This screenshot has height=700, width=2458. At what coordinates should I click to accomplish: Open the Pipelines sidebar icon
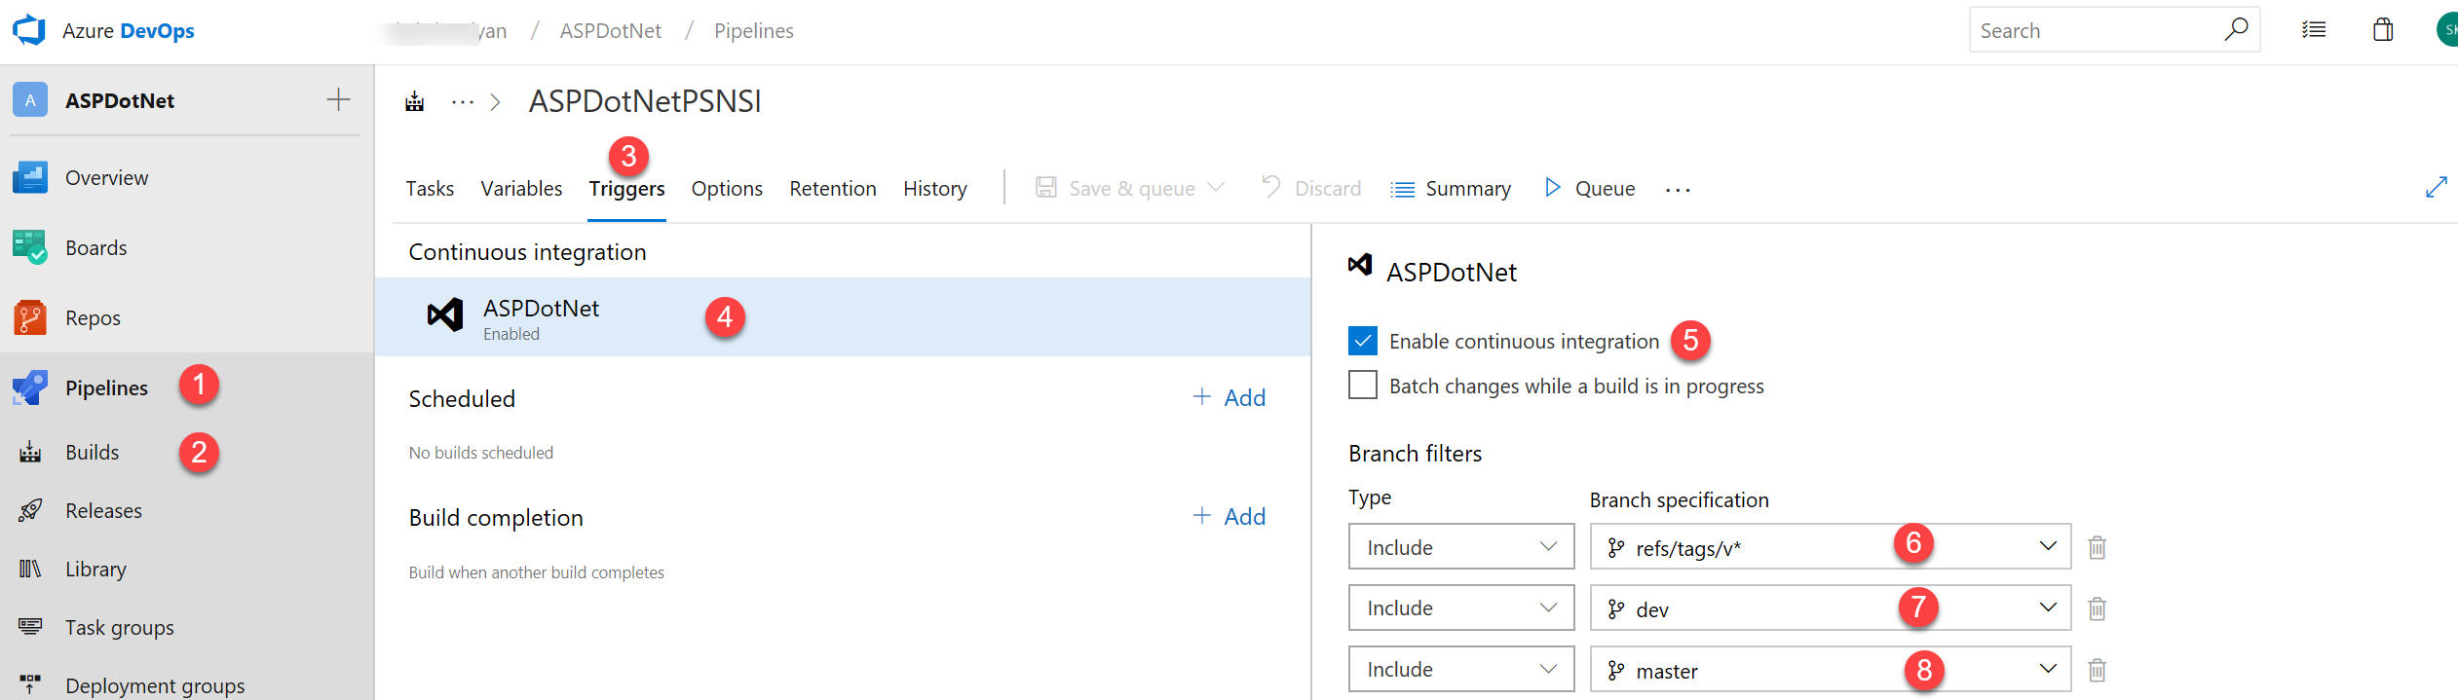[30, 387]
